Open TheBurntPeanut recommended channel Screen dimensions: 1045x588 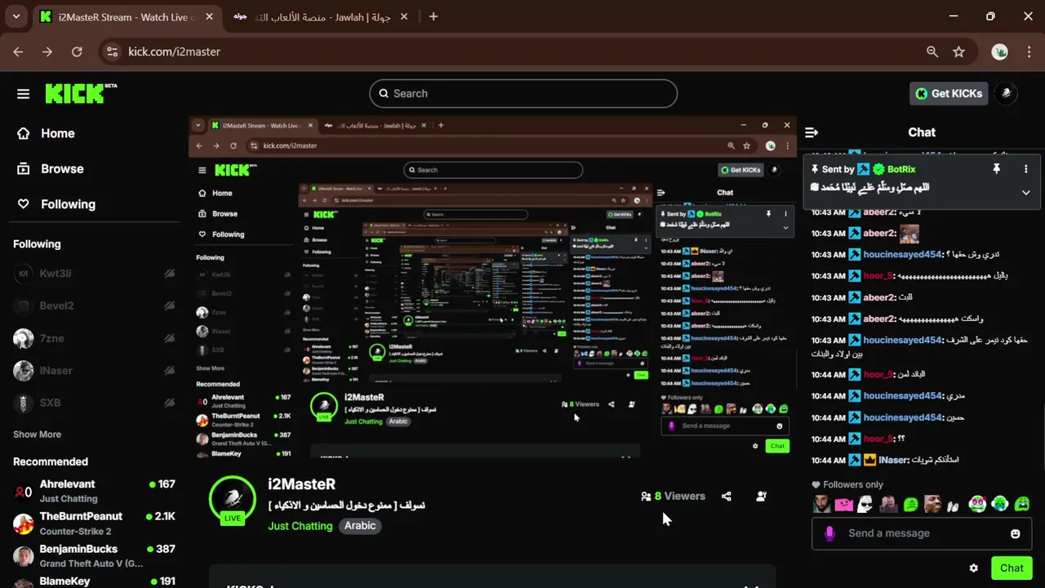click(x=94, y=523)
